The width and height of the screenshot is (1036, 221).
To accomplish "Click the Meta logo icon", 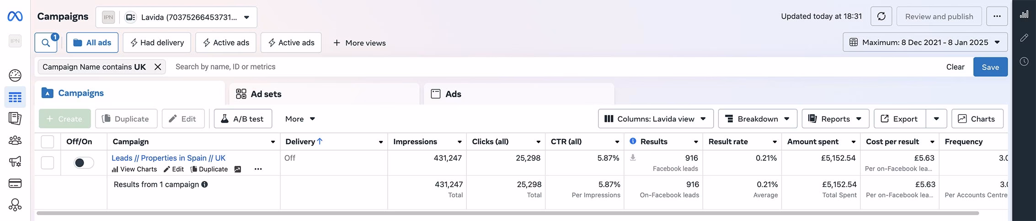I will click(15, 16).
